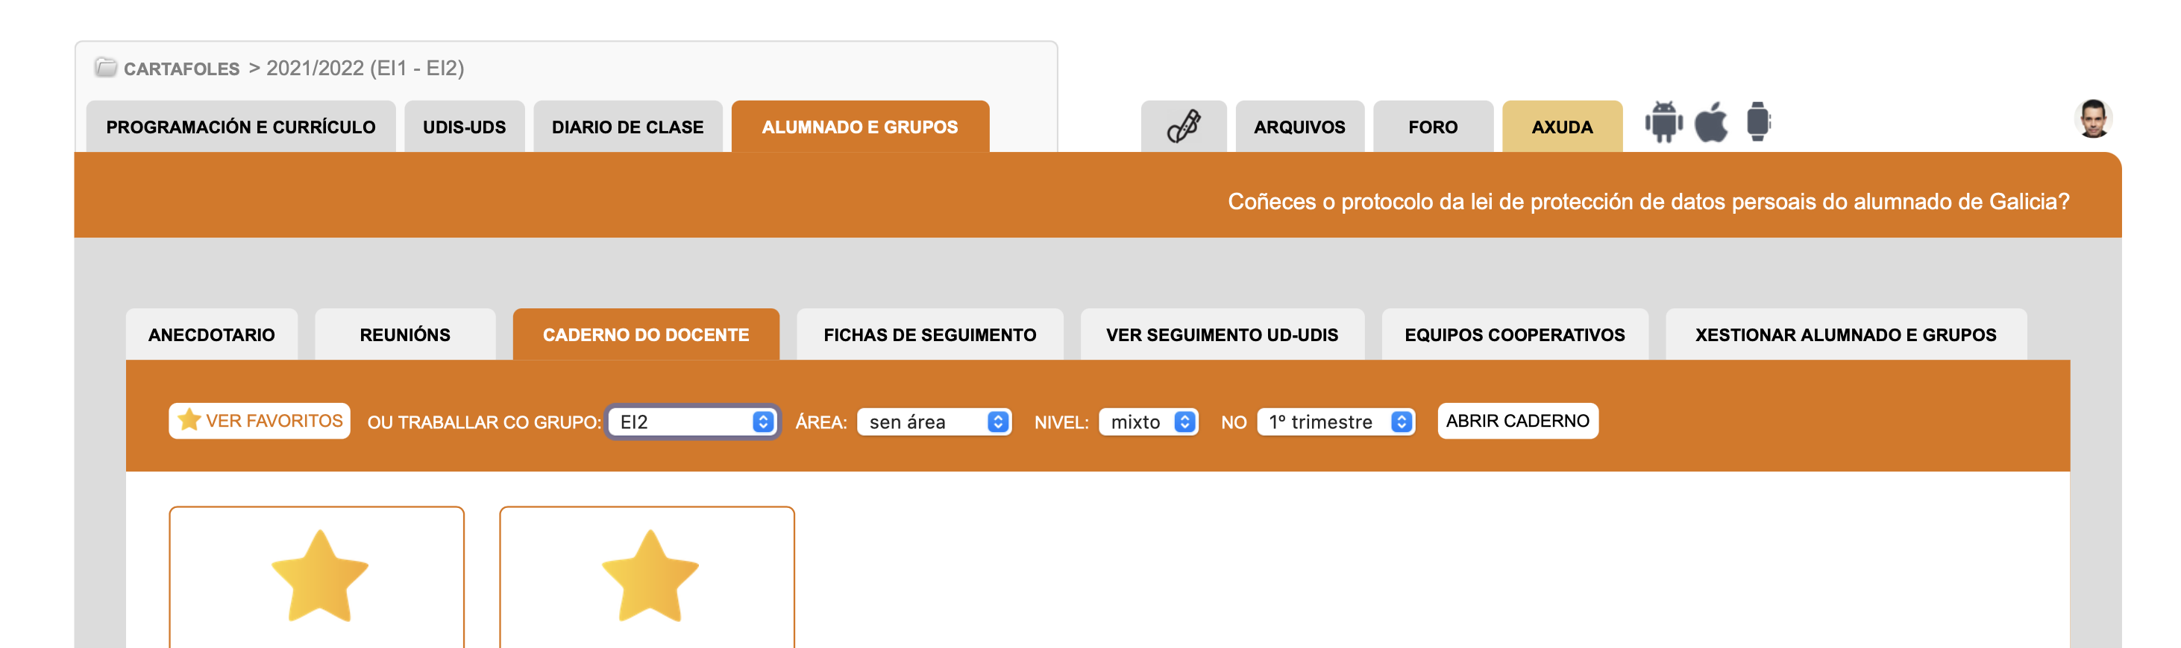Go to Fichas de Seguimento tab
Viewport: 2181px width, 648px height.
929,335
